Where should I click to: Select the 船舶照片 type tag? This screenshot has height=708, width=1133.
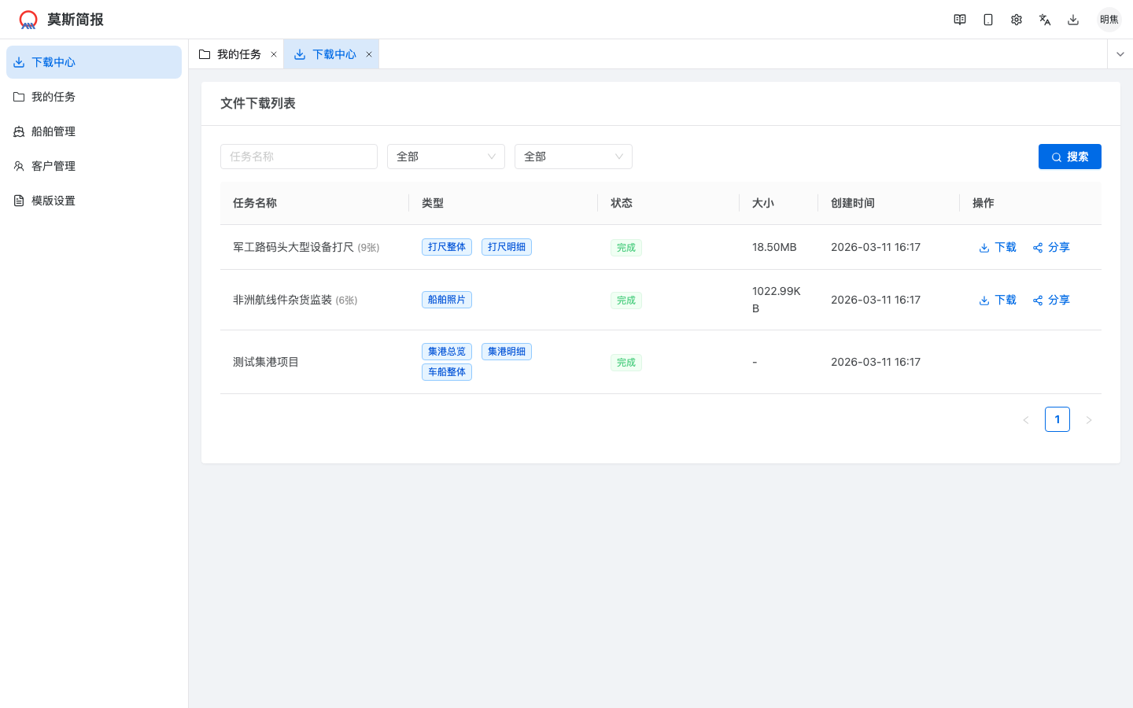click(446, 300)
